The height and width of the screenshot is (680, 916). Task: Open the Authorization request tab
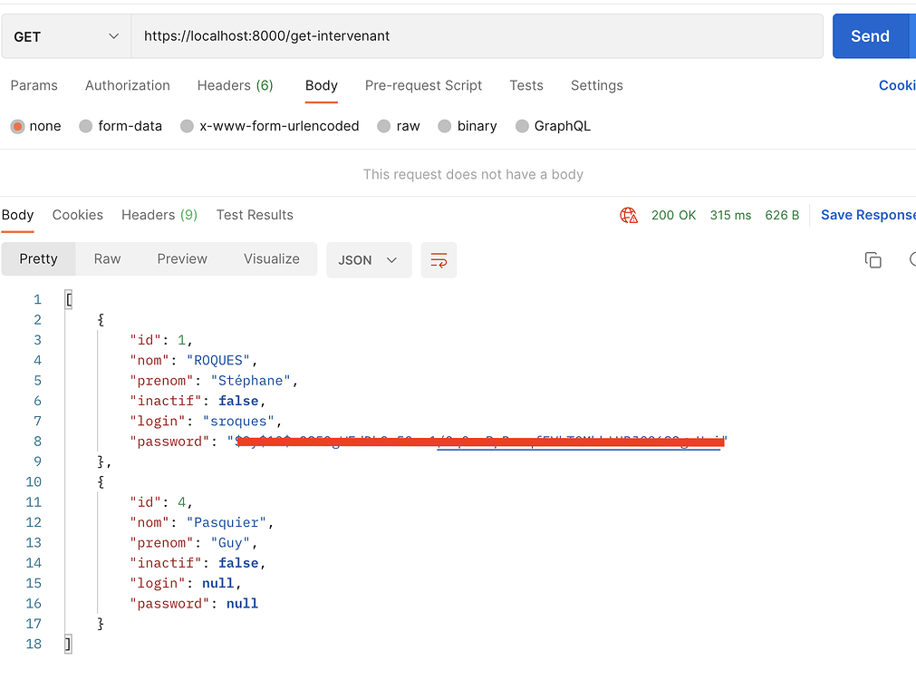(x=127, y=85)
